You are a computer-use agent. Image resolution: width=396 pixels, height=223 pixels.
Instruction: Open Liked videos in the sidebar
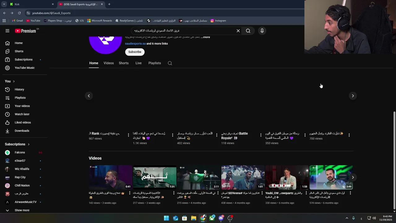(24, 122)
